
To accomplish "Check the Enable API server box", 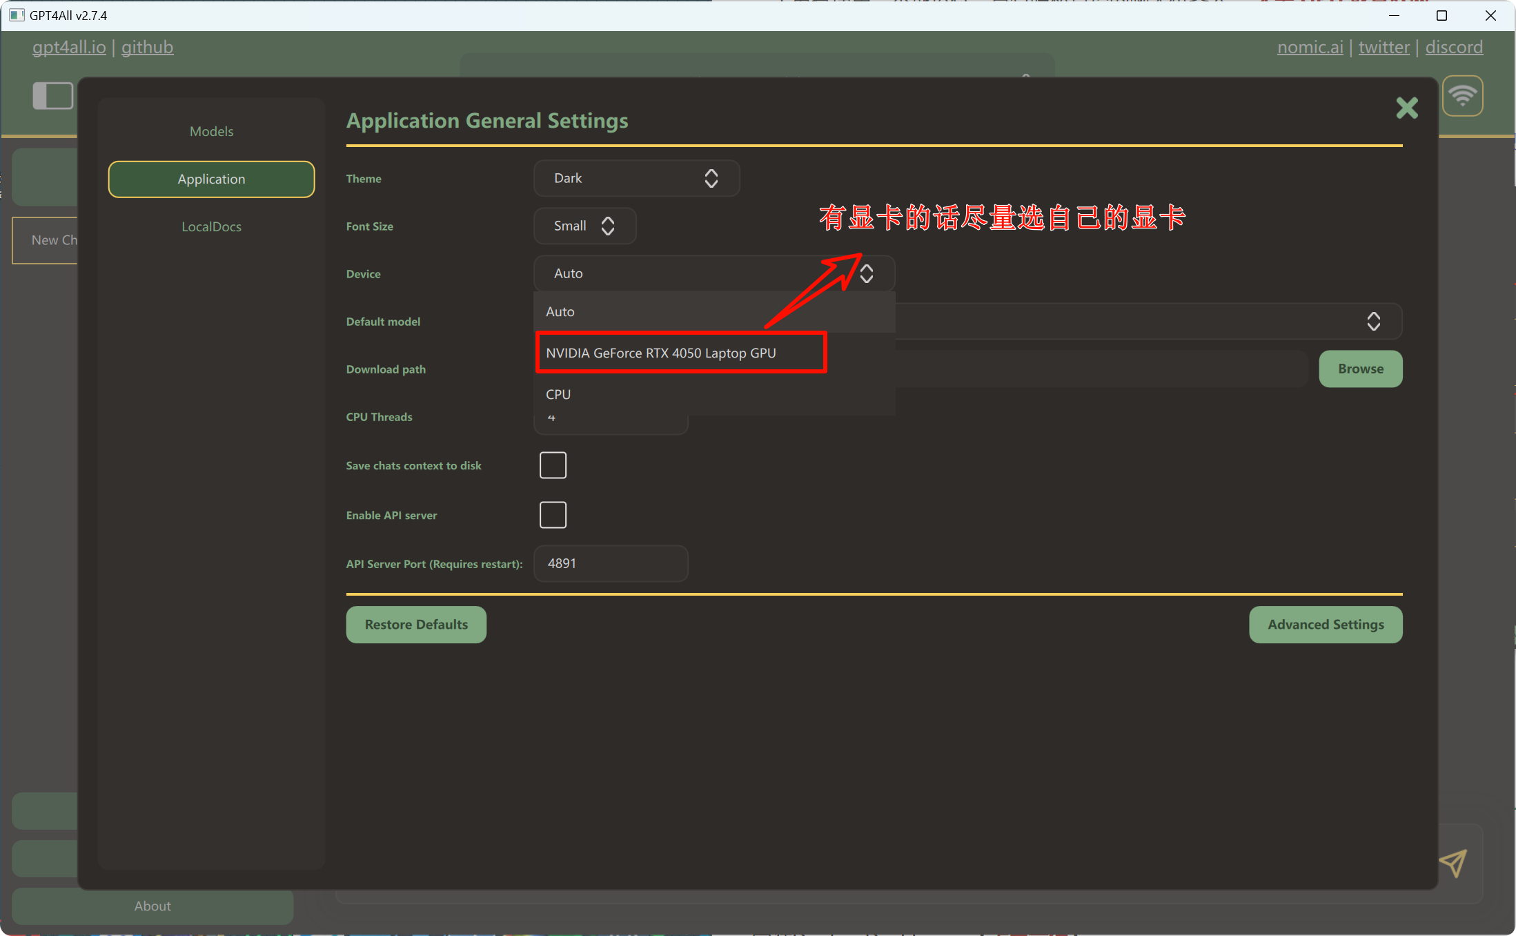I will (553, 515).
